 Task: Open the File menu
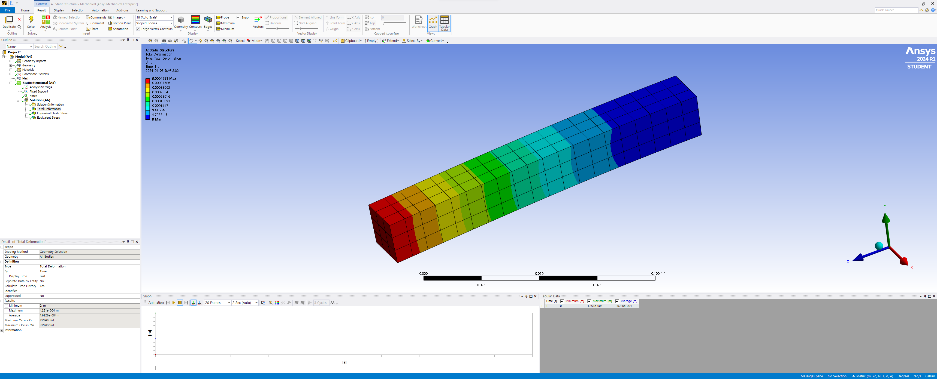pos(7,11)
